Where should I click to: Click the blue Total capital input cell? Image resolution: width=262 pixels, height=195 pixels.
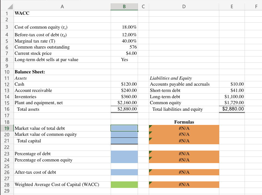pyautogui.click(x=124, y=141)
